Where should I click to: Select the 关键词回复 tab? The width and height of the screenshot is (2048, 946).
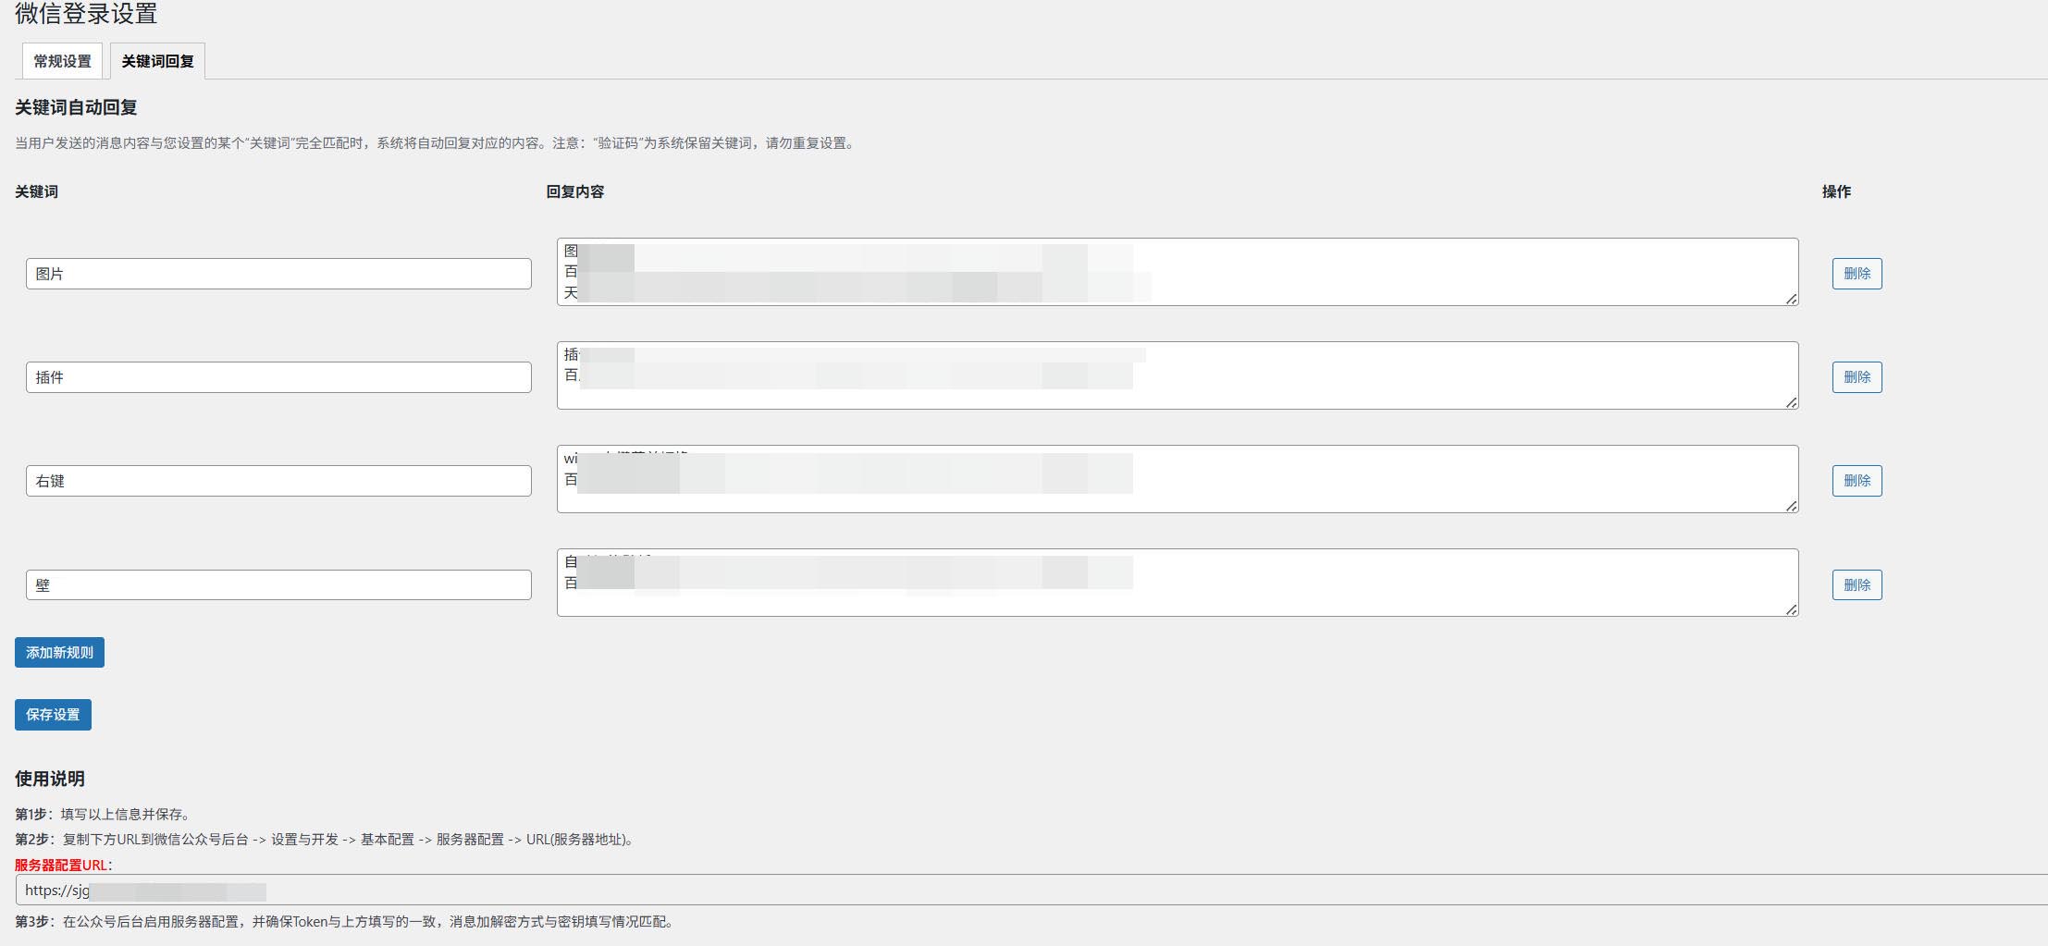tap(157, 61)
